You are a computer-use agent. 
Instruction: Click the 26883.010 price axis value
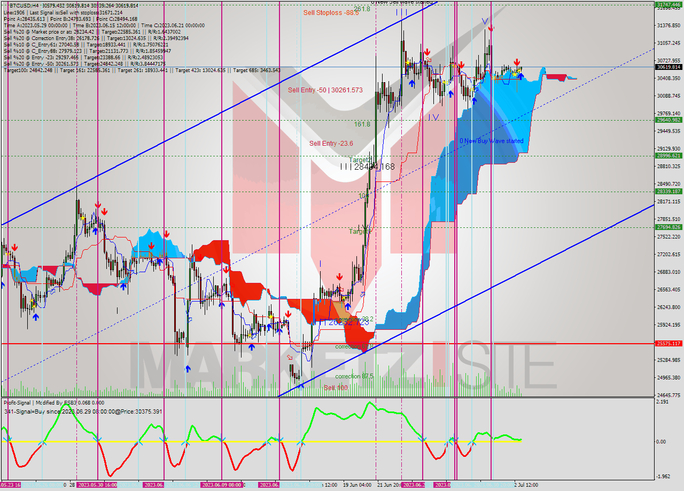(669, 272)
